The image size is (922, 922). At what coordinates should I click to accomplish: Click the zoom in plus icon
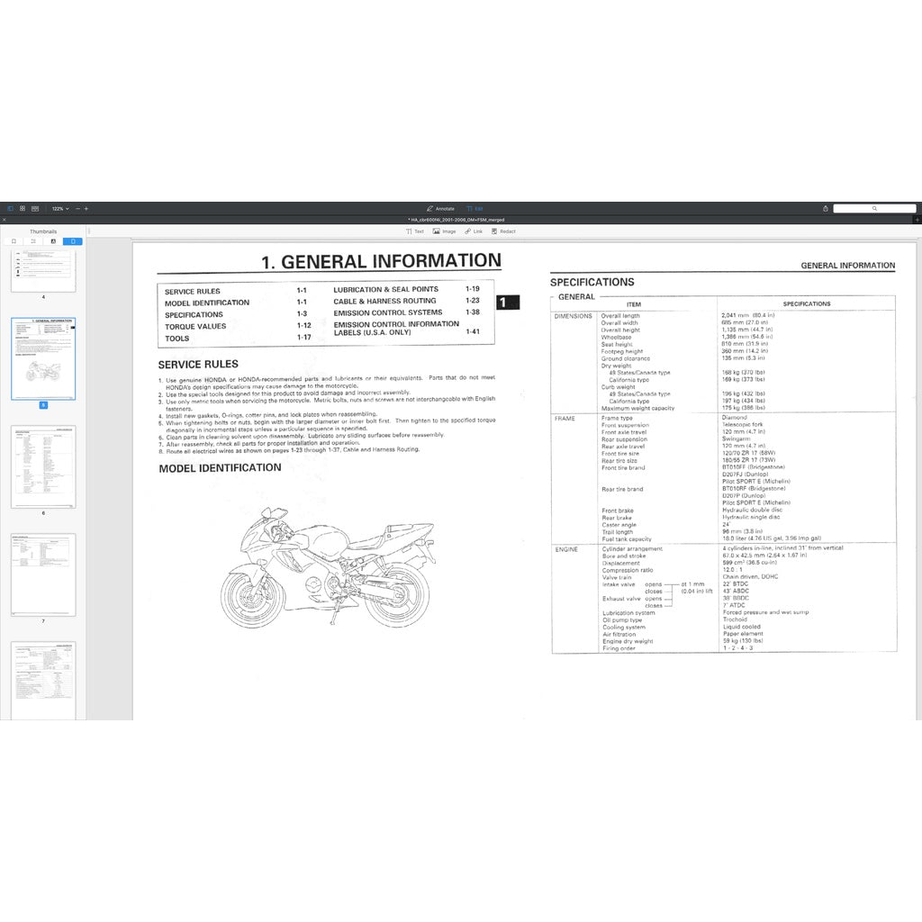[x=86, y=208]
